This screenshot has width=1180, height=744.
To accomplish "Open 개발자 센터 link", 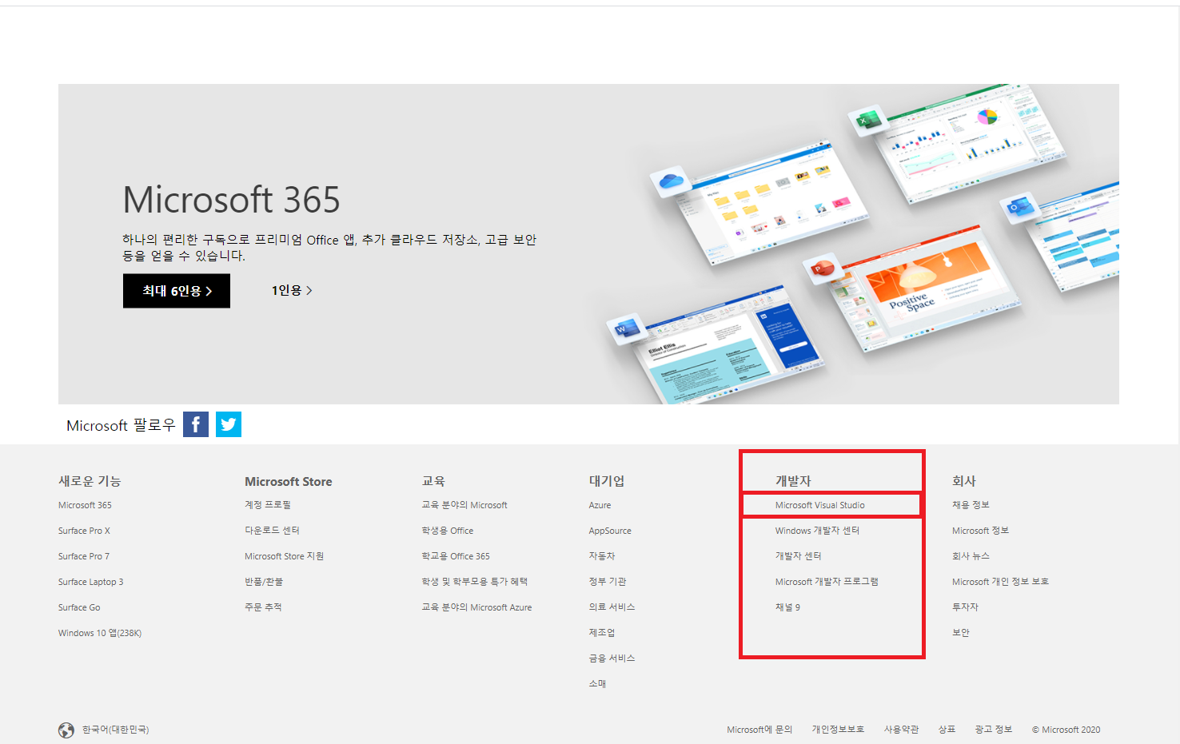I will (799, 556).
